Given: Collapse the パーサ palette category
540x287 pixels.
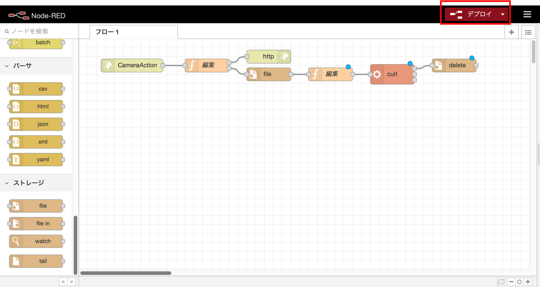Looking at the screenshot, I should (36, 66).
